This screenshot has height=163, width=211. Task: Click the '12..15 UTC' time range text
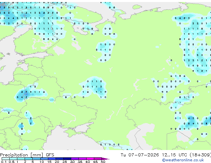click(x=174, y=155)
